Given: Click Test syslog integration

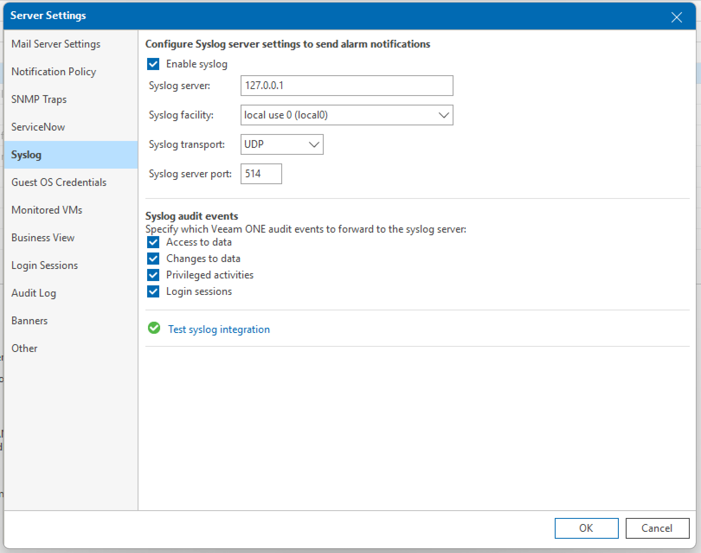Looking at the screenshot, I should point(219,329).
